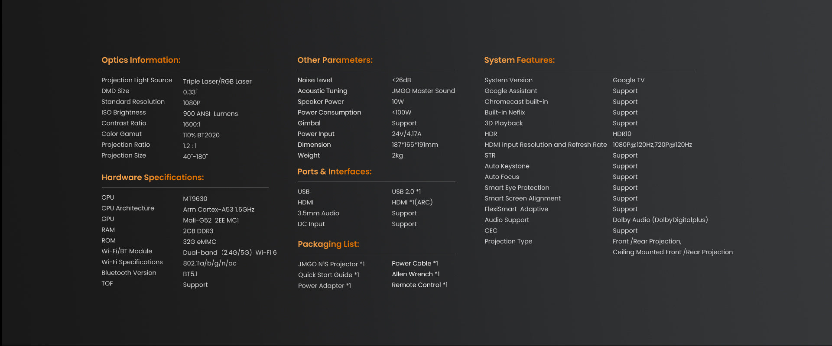Click the Google TV system version value
Screen dimensions: 832x346
click(628, 80)
